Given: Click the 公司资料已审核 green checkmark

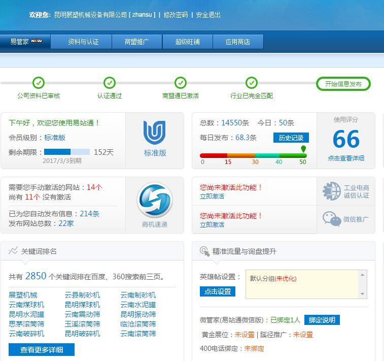Looking at the screenshot, I should pyautogui.click(x=39, y=83).
